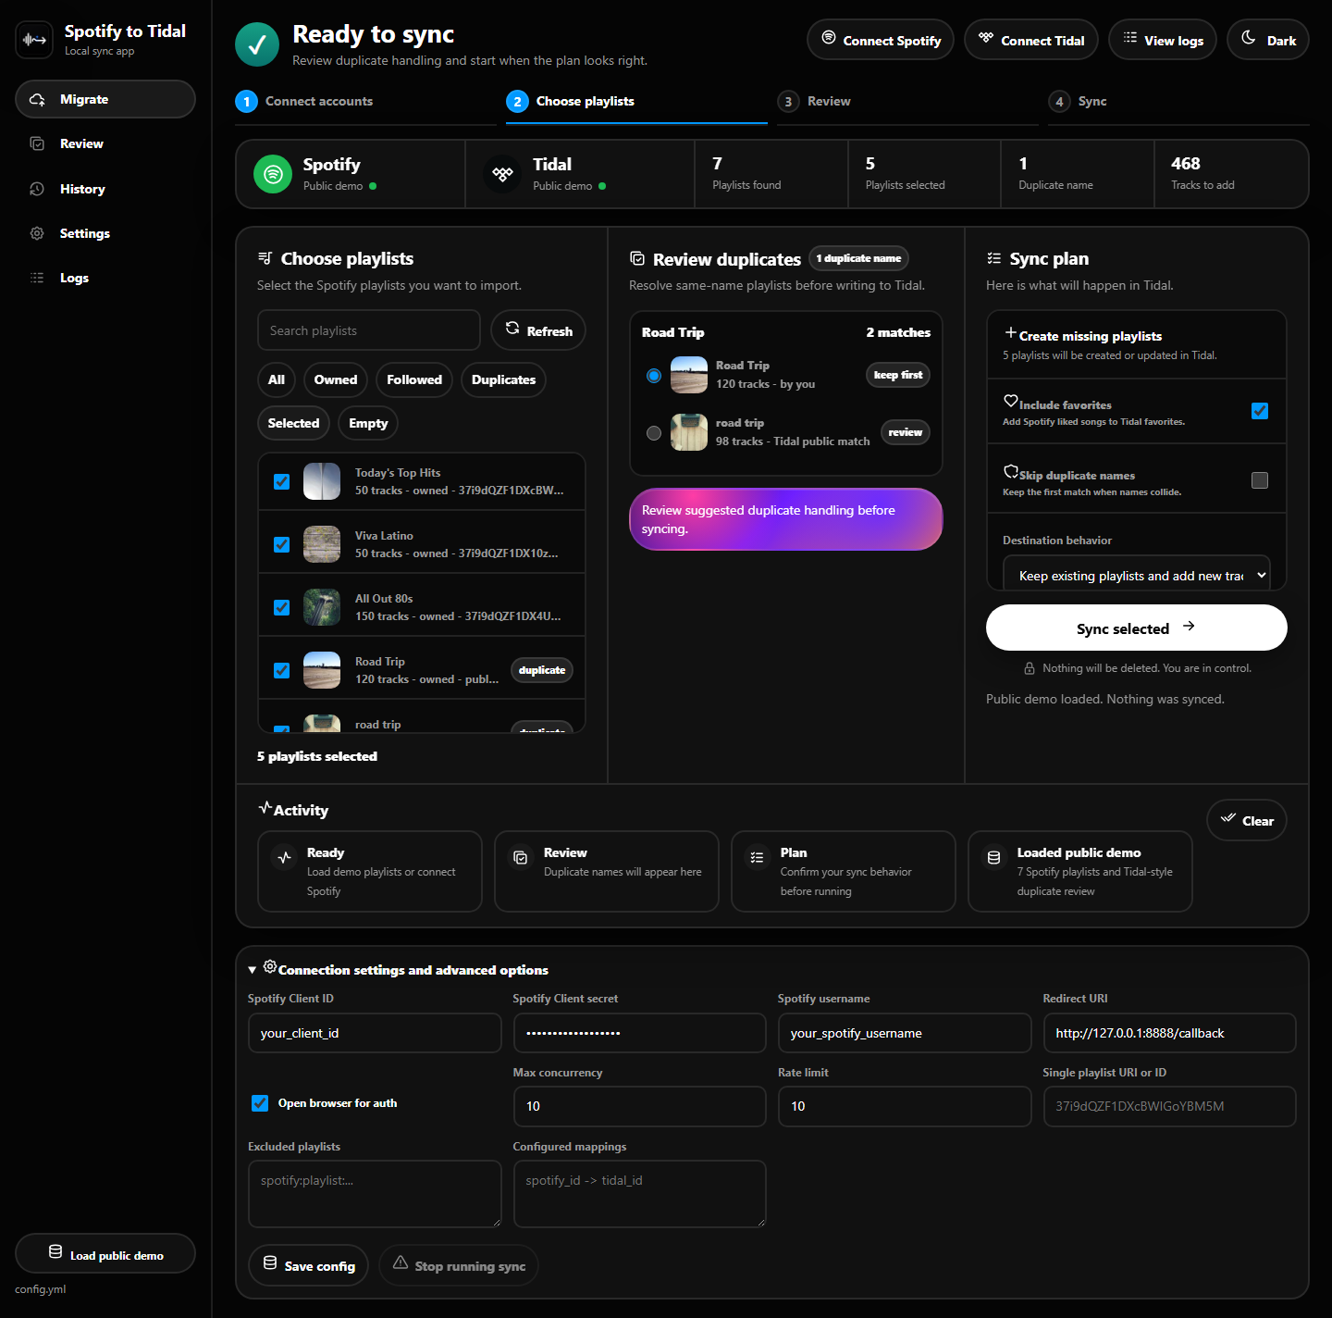Click the Loaded public demo database icon
Viewport: 1332px width, 1318px height.
(993, 857)
